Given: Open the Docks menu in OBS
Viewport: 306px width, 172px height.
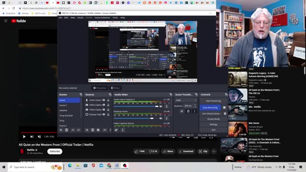Looking at the screenshot, I should [x=80, y=18].
